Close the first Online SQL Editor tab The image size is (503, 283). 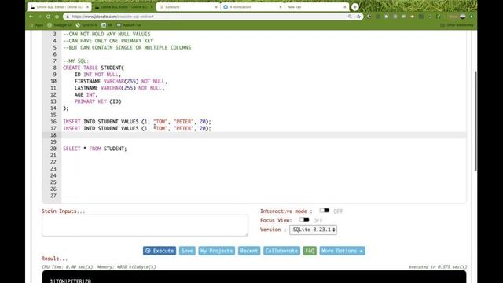pyautogui.click(x=87, y=7)
